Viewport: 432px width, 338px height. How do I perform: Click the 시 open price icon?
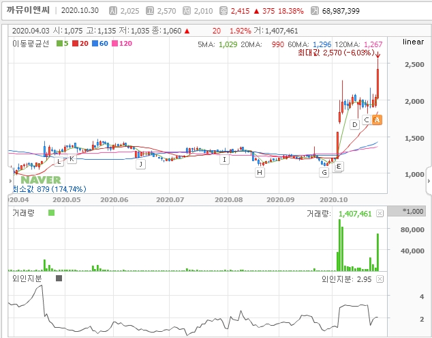(x=113, y=11)
